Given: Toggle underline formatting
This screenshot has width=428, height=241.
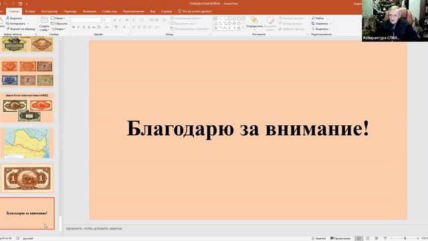Looking at the screenshot, I should click(84, 27).
